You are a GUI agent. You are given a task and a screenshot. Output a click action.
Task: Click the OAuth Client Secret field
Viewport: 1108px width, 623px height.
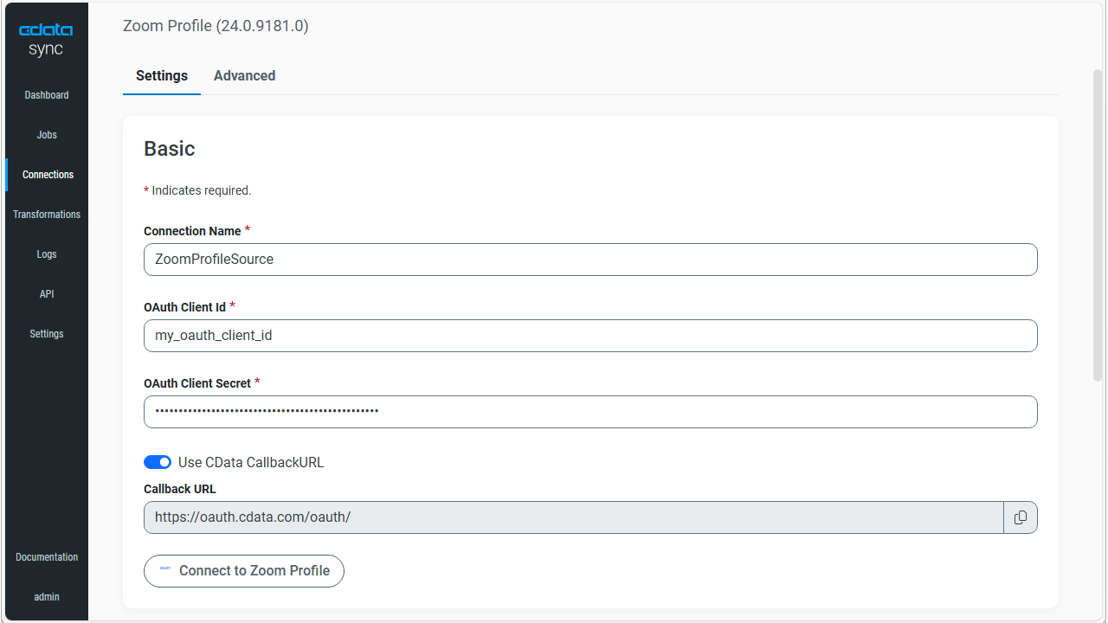click(x=590, y=412)
